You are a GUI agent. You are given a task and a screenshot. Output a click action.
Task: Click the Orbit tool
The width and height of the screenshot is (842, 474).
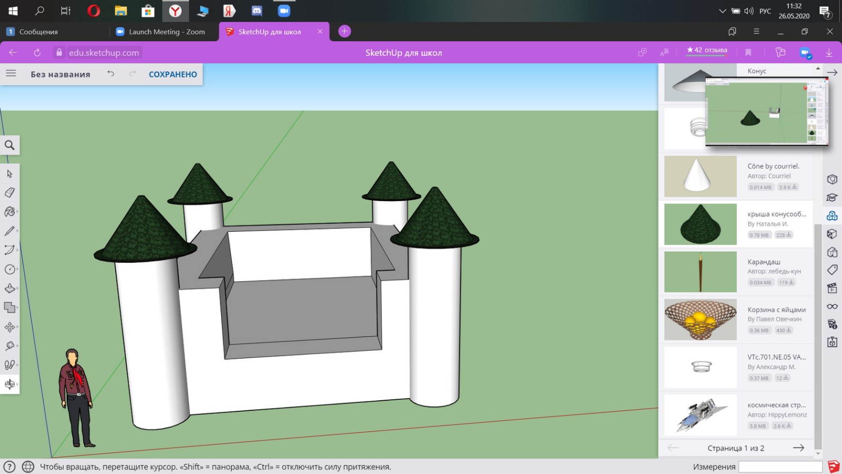9,384
